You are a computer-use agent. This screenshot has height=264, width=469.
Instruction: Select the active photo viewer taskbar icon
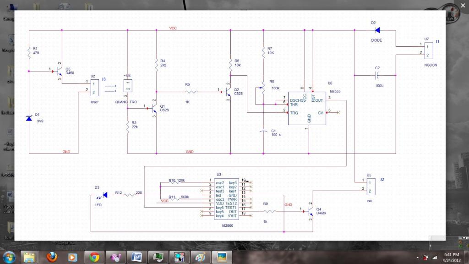click(222, 258)
